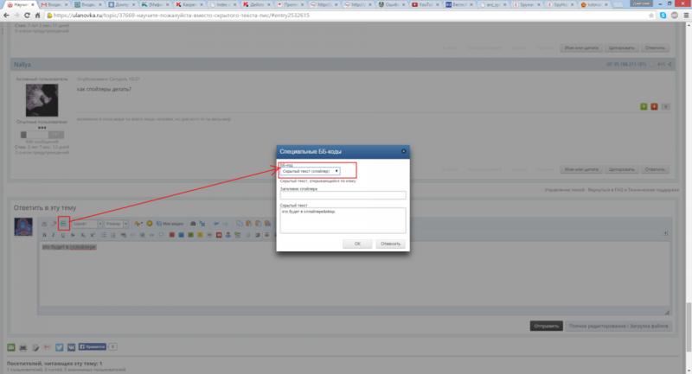Open the special BB-codes editor button
This screenshot has height=374, width=692.
tap(63, 224)
